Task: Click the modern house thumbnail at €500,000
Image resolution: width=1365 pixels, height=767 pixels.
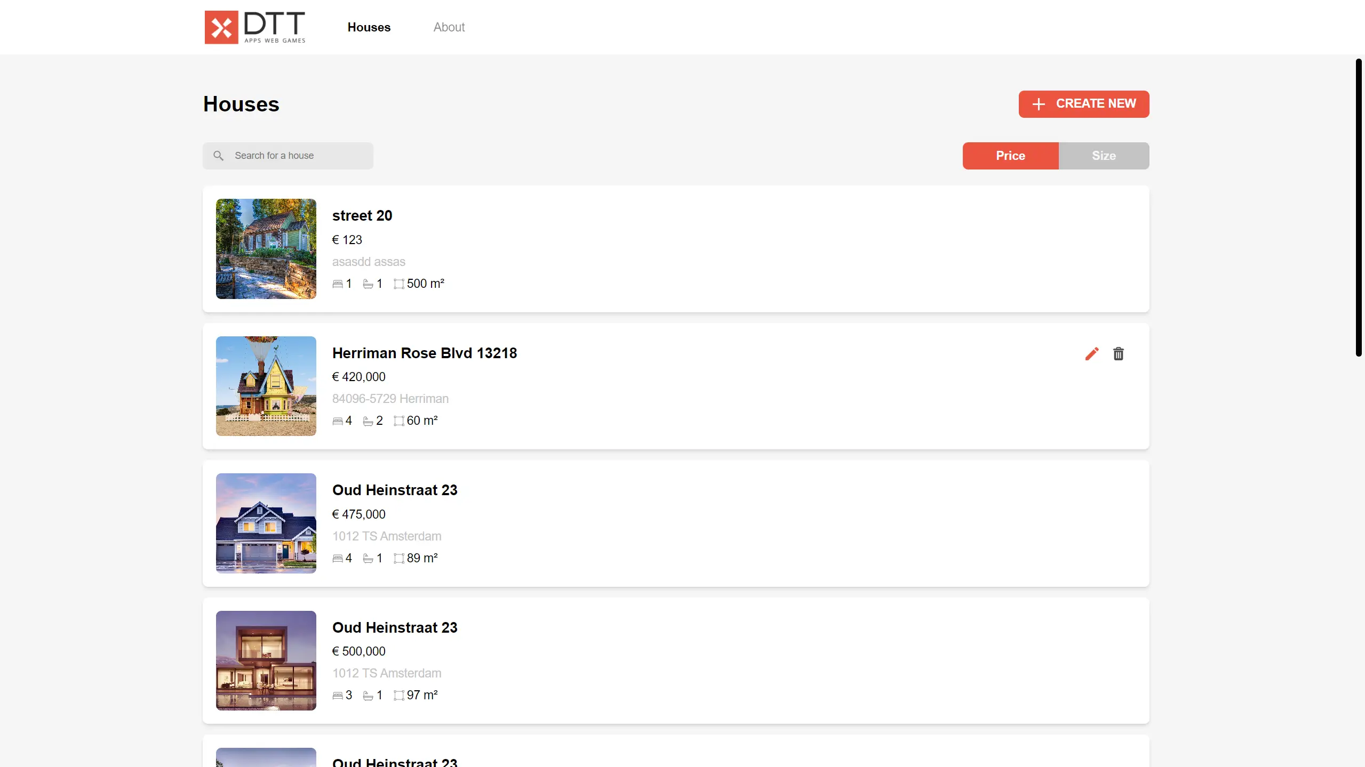Action: click(266, 660)
